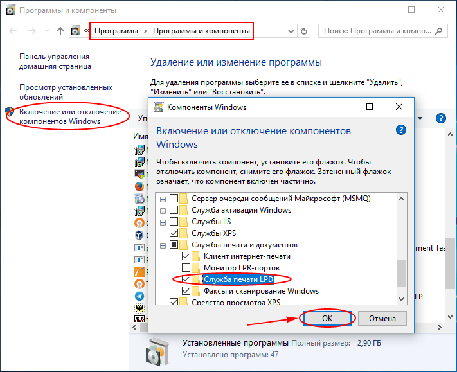Click the folder icon beside Факсы и сканирование Windows
457x372 pixels.
(196, 290)
